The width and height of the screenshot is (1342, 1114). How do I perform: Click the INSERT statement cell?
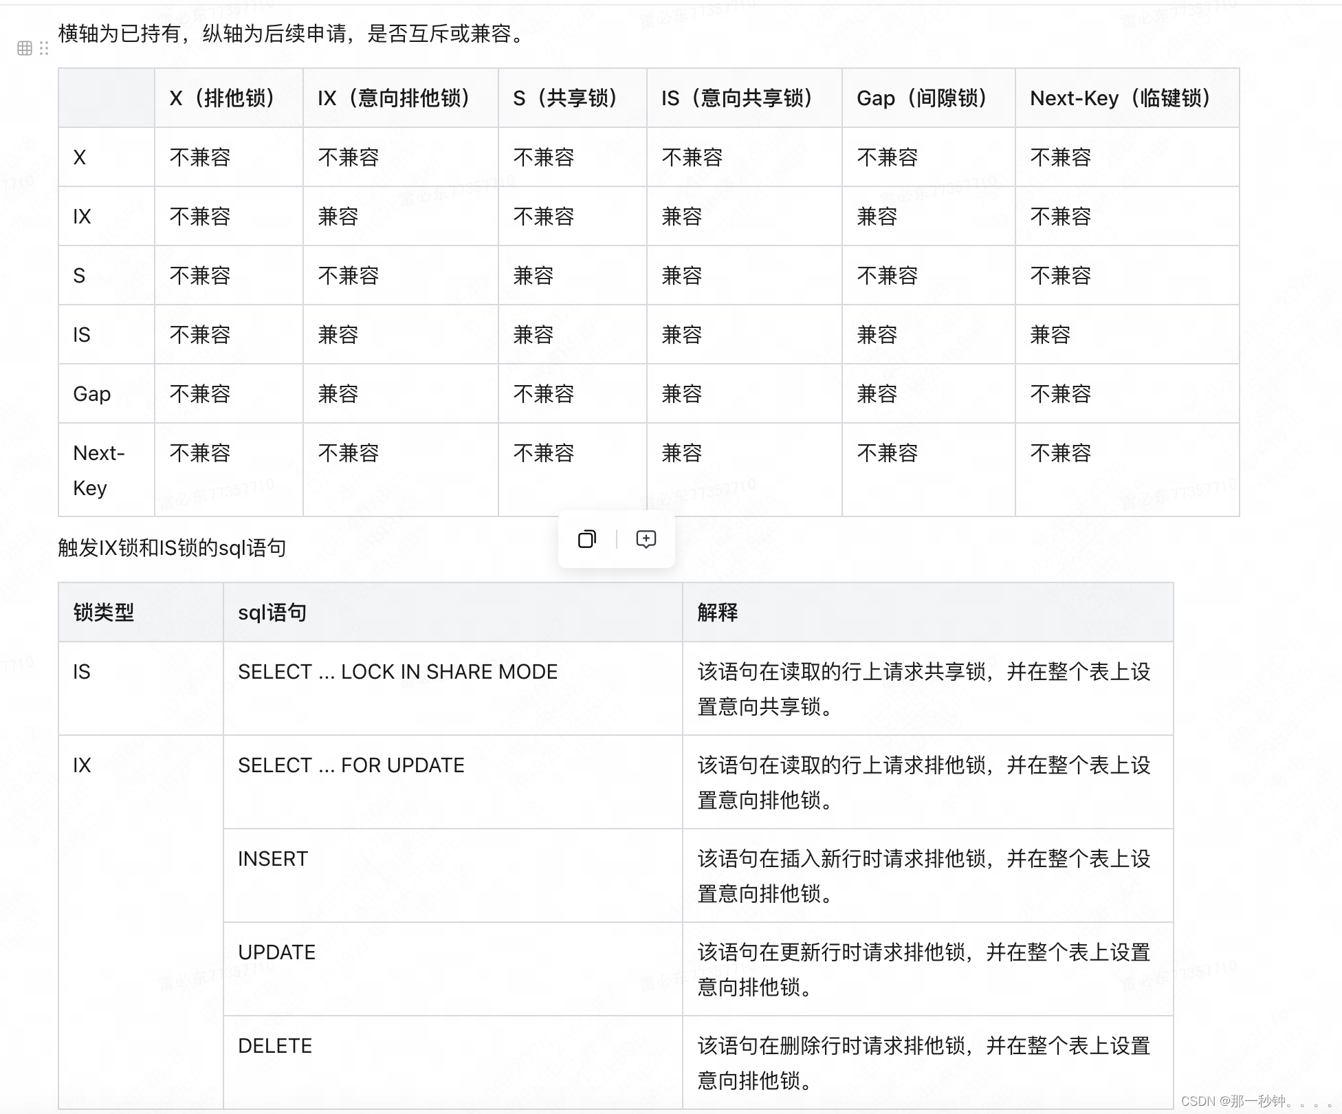[273, 859]
